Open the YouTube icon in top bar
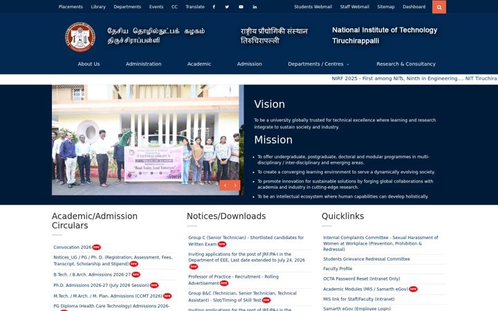Image resolution: width=498 pixels, height=311 pixels. (x=241, y=7)
